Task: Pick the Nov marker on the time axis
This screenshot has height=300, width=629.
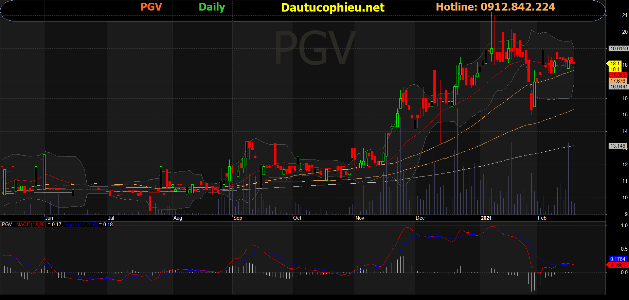Action: click(360, 218)
